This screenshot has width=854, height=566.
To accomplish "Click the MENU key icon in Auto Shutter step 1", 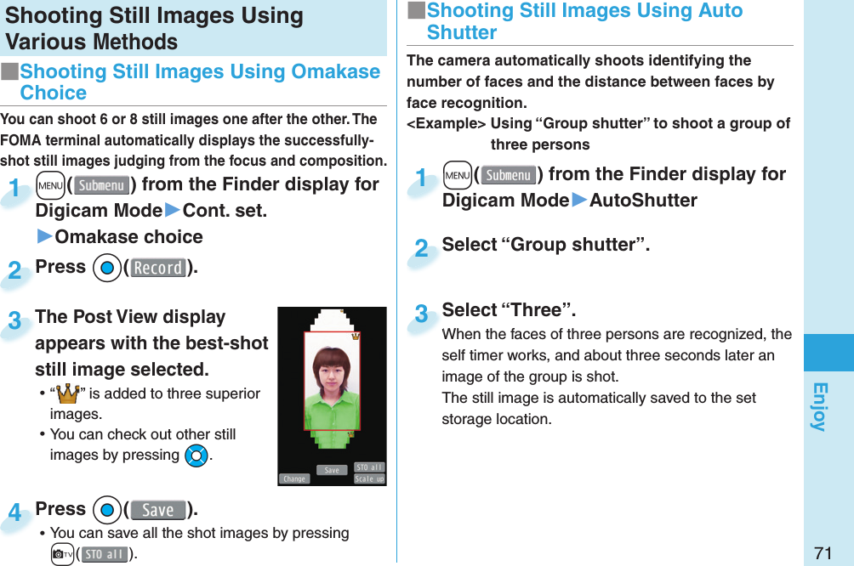I will (x=457, y=175).
